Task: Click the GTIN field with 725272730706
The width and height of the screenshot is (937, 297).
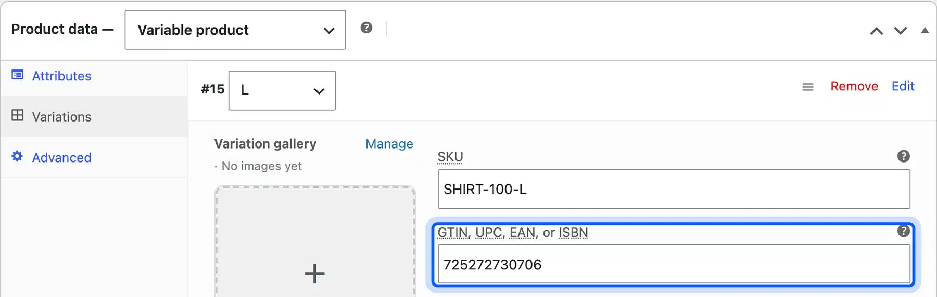Action: click(x=674, y=264)
